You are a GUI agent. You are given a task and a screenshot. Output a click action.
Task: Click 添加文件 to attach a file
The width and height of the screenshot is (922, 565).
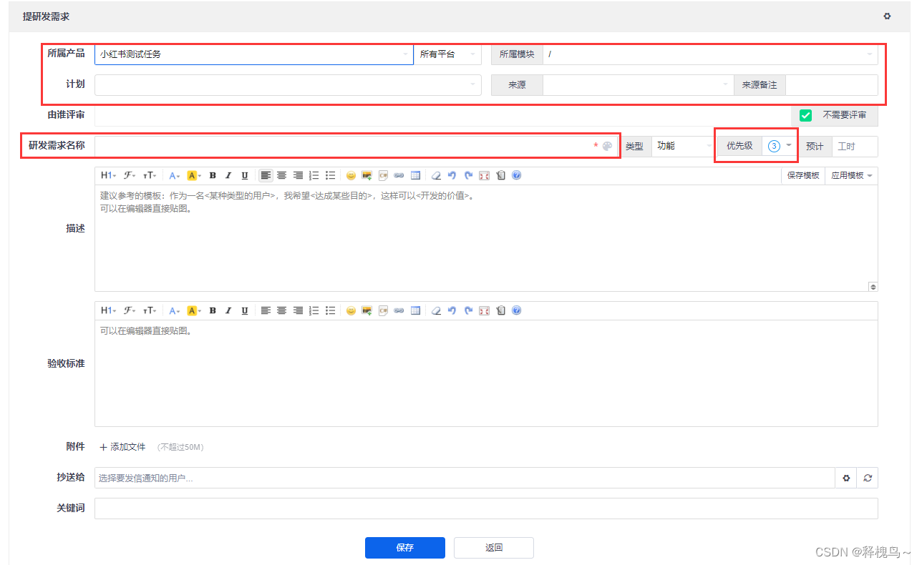(x=122, y=447)
